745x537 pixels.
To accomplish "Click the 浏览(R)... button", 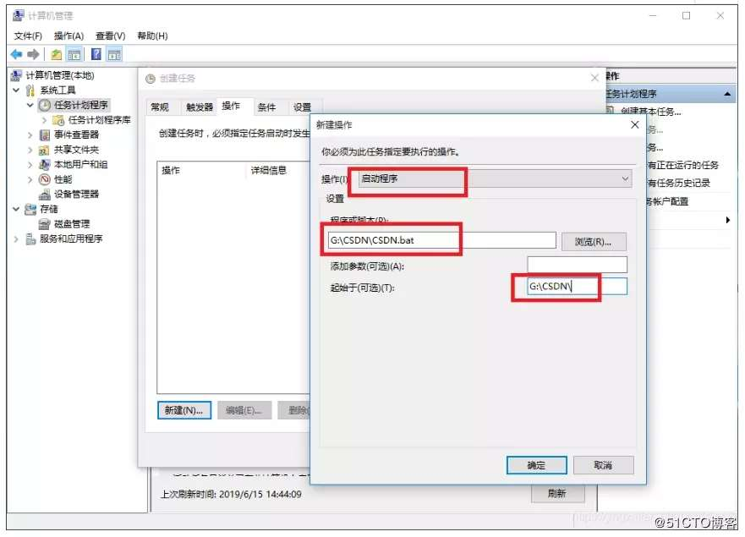I will [x=594, y=242].
